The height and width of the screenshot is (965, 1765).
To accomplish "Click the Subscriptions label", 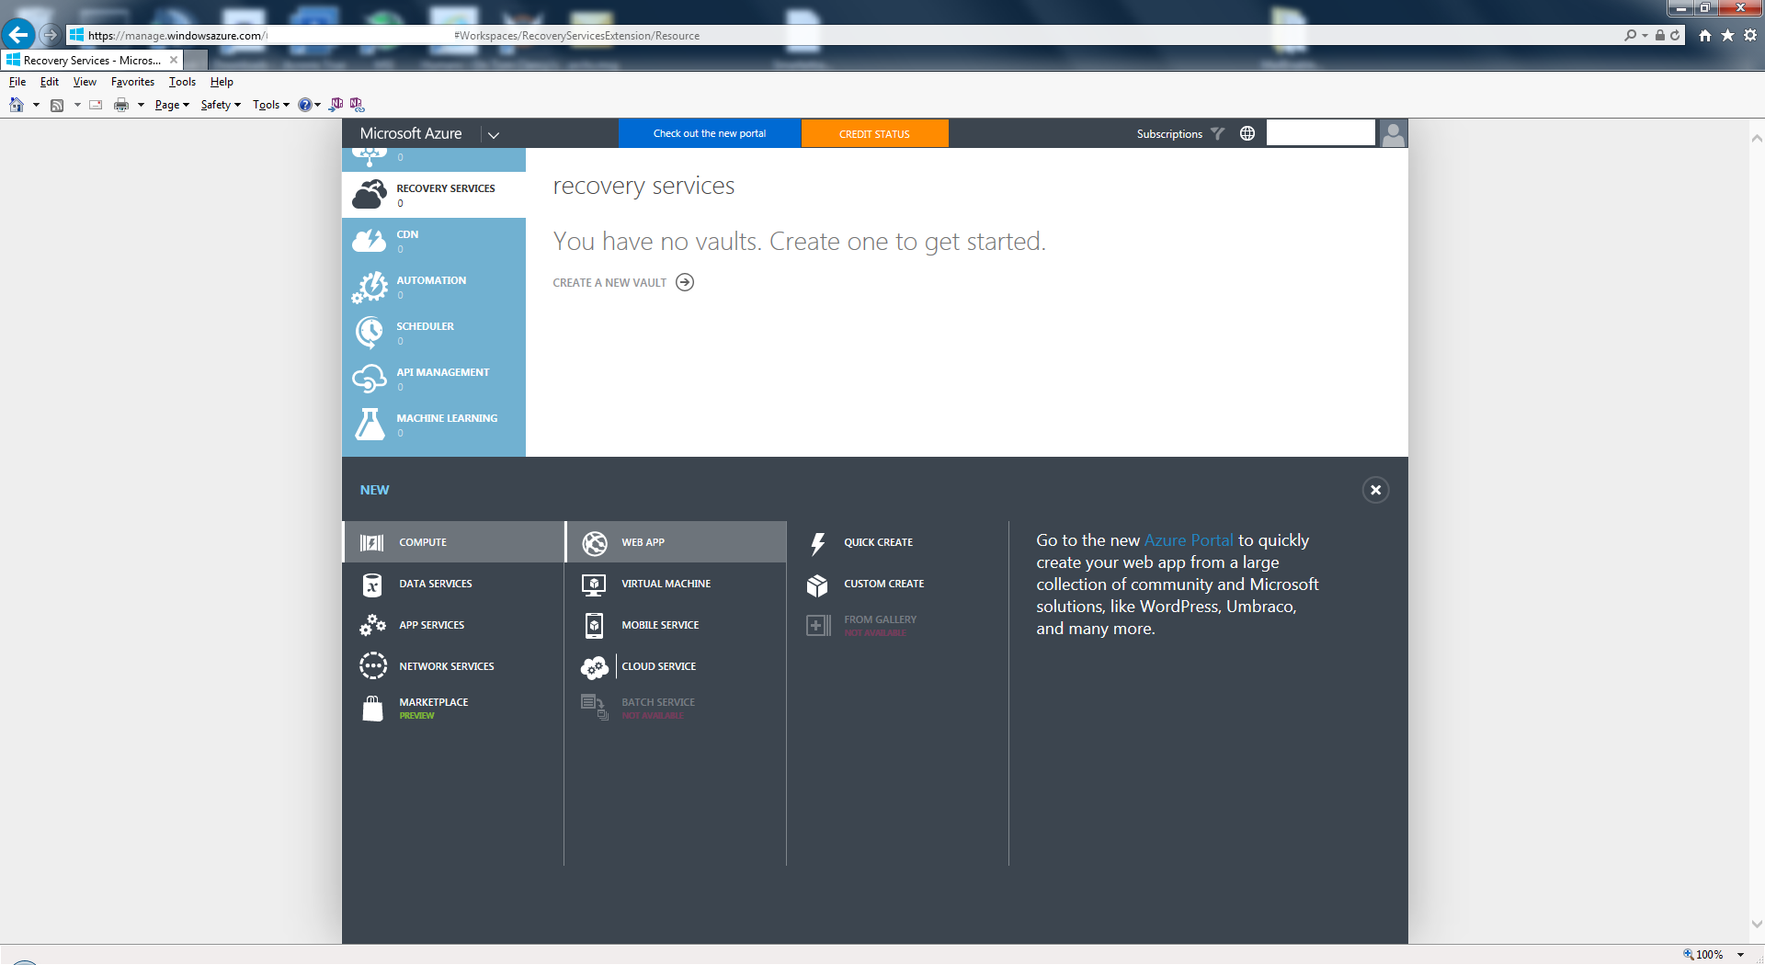I will 1169,134.
